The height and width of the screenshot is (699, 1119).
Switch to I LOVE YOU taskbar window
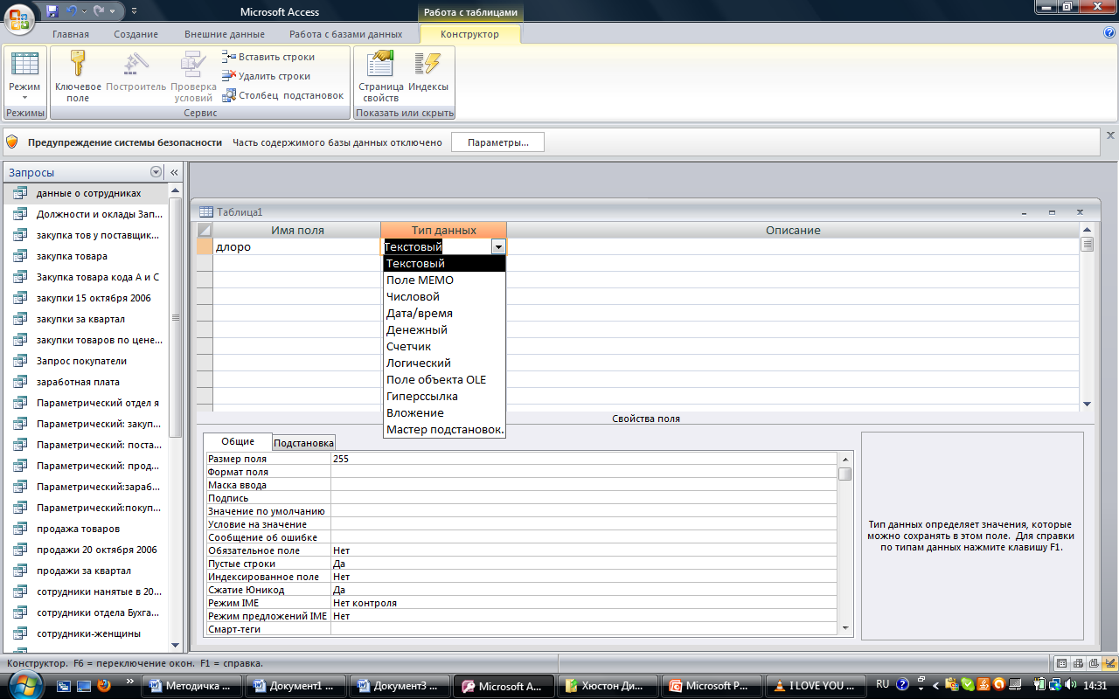pos(816,686)
